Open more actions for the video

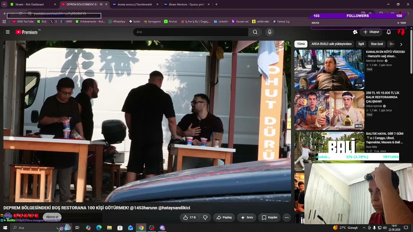click(x=287, y=217)
